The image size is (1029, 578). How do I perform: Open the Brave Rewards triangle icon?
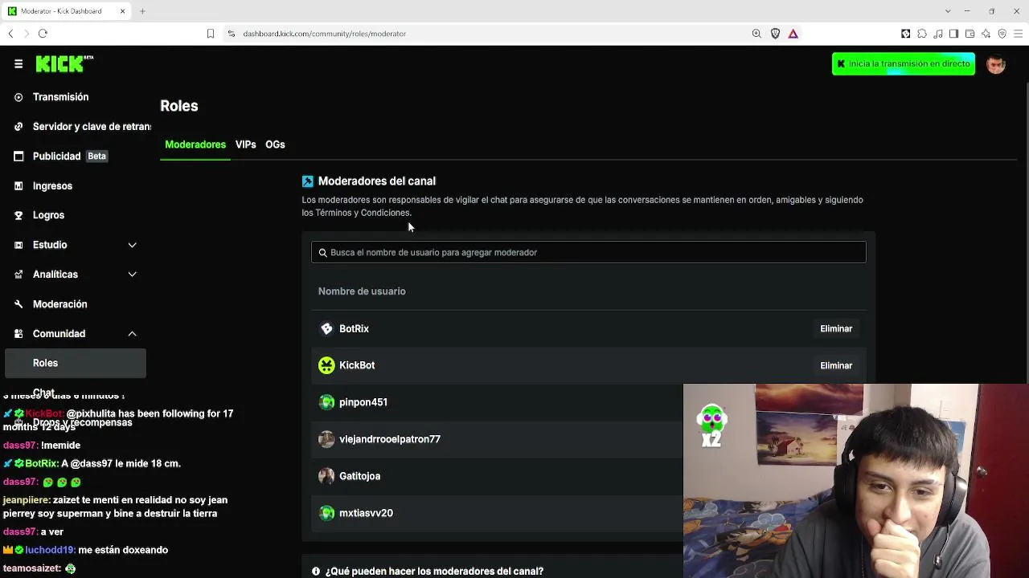793,34
